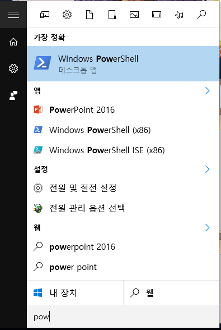Open 전원 관리 옵션 선택 setting

(x=123, y=208)
